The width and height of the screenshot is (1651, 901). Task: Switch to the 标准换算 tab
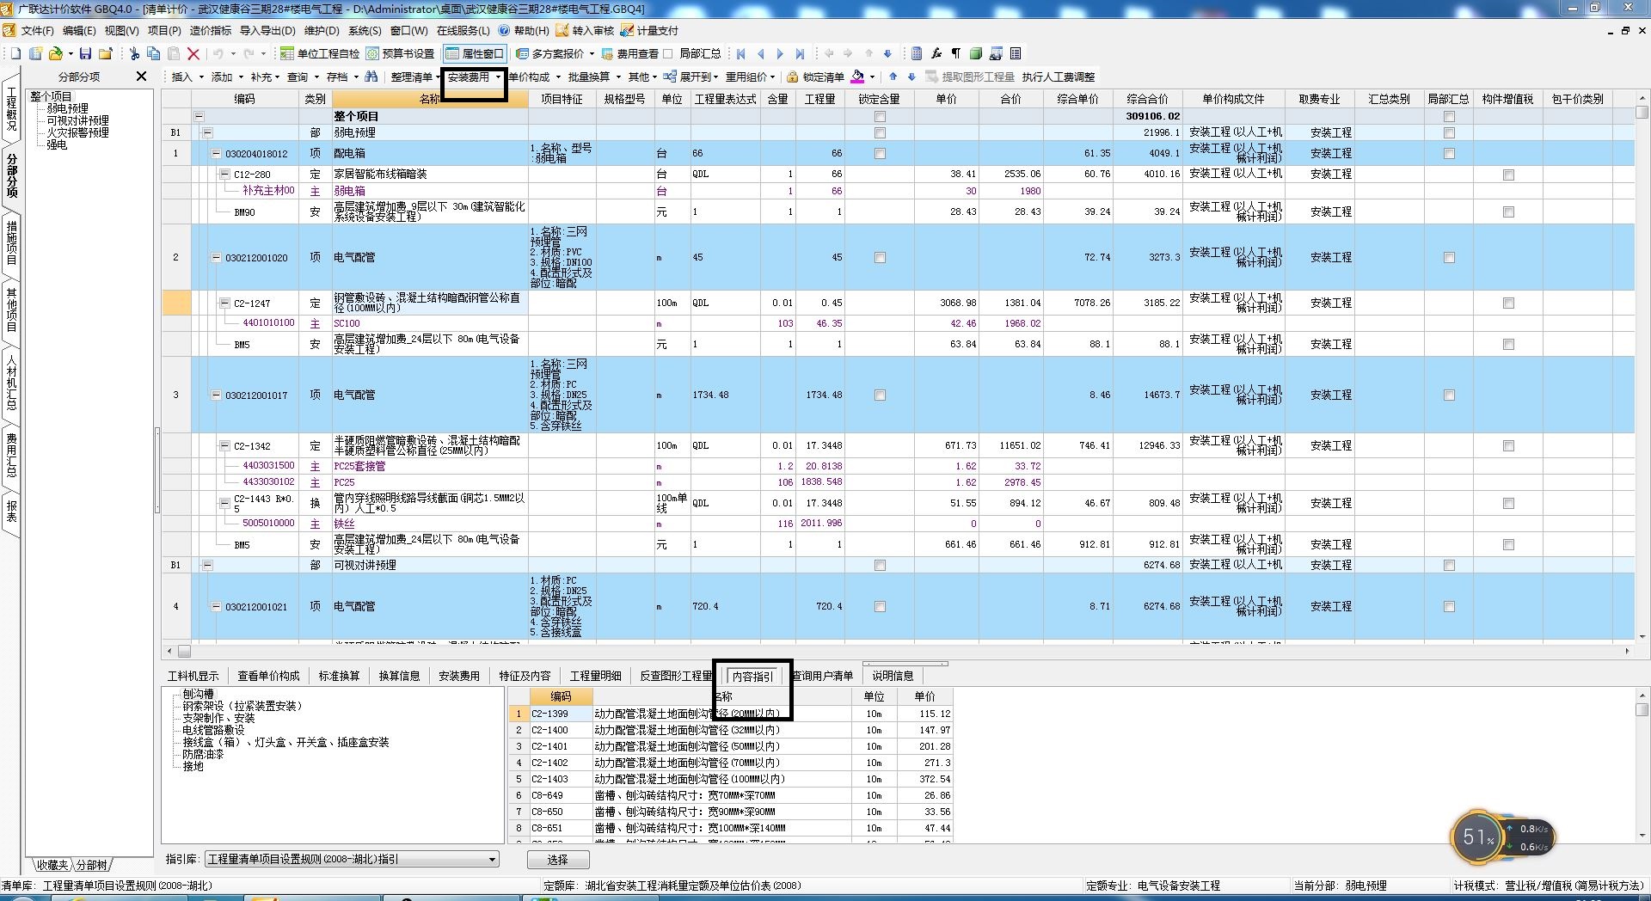pyautogui.click(x=339, y=676)
